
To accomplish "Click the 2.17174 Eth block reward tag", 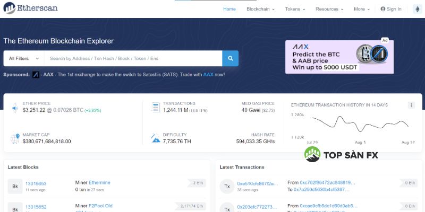I will tap(191, 206).
